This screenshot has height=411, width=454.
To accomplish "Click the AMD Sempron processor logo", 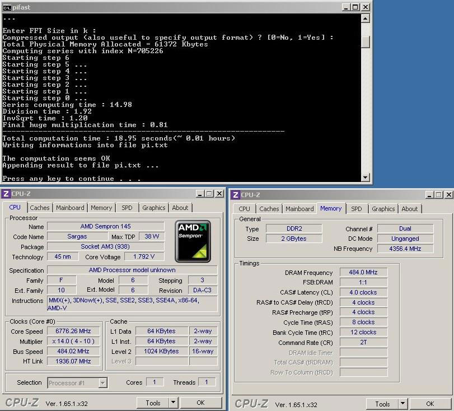I will [x=193, y=241].
